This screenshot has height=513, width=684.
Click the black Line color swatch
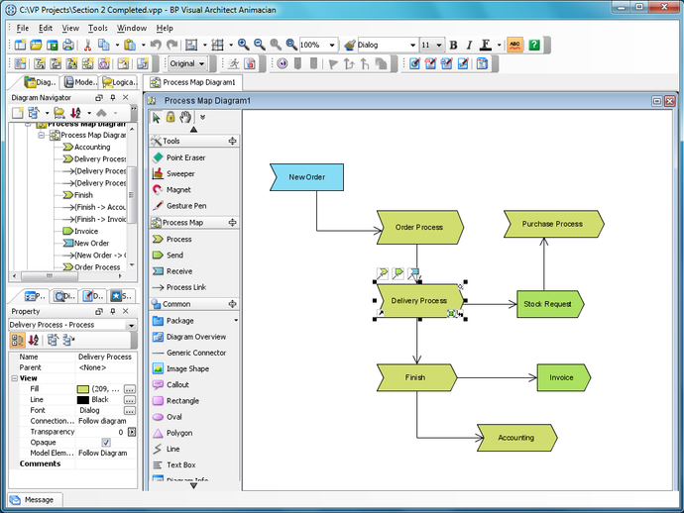point(83,400)
